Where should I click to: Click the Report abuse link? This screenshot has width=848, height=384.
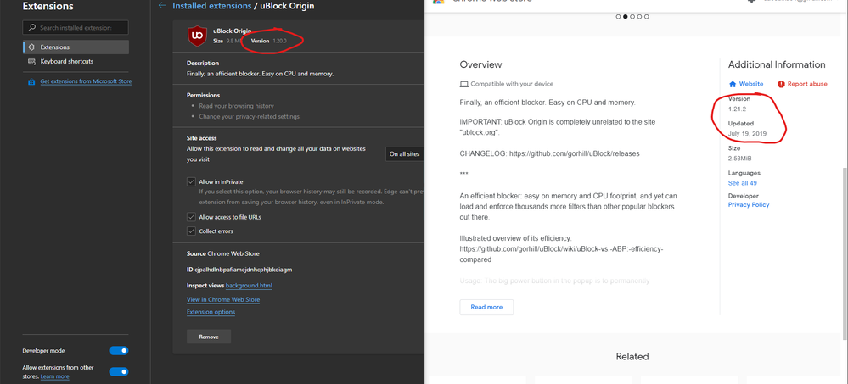tap(807, 84)
